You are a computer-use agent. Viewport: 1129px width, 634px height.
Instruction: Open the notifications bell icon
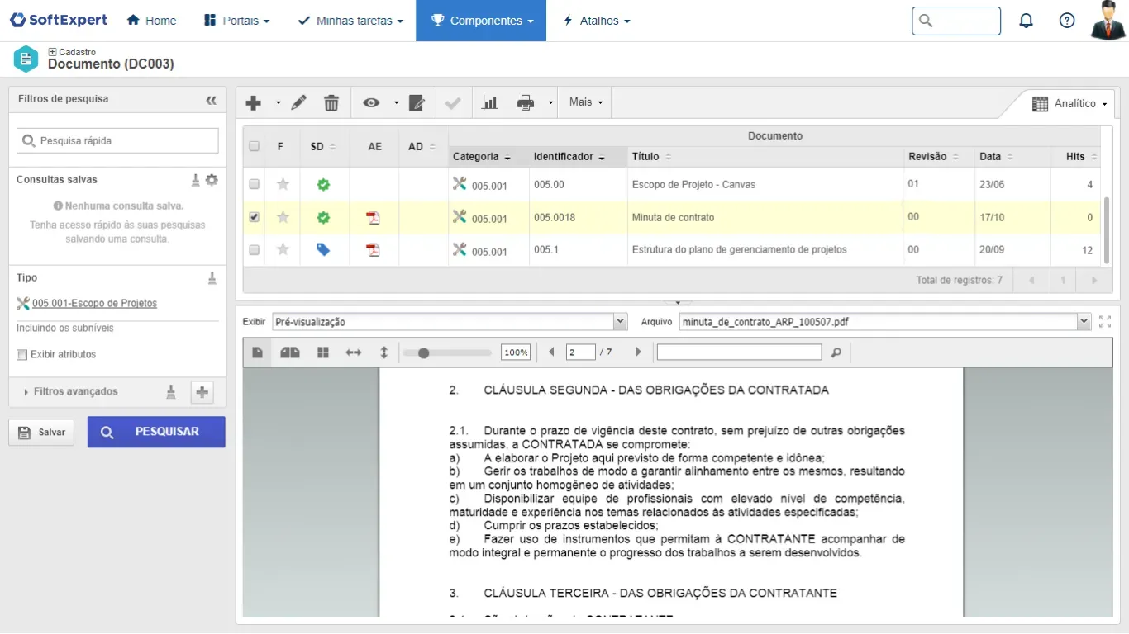click(1026, 21)
